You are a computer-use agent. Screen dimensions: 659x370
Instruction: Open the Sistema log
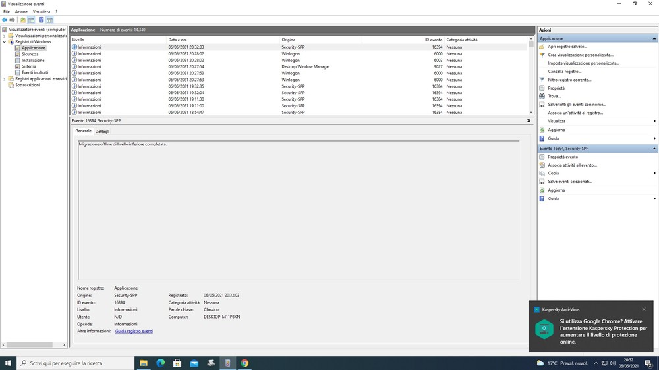[28, 66]
